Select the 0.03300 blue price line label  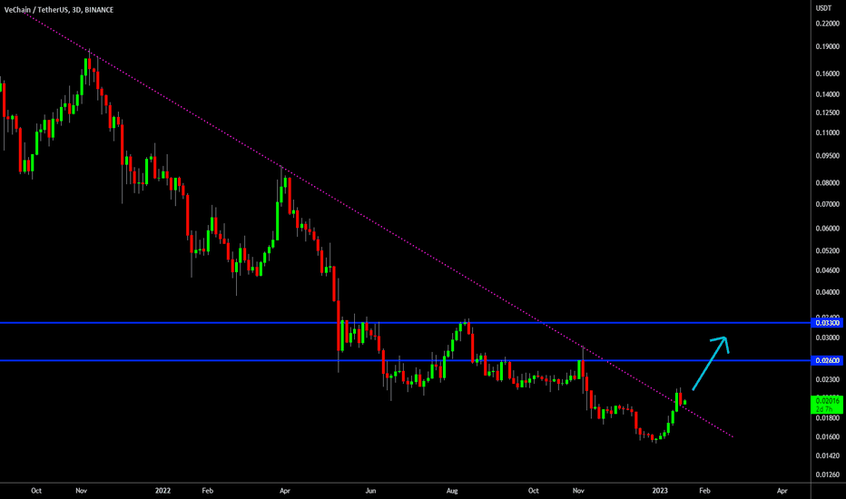[x=827, y=323]
